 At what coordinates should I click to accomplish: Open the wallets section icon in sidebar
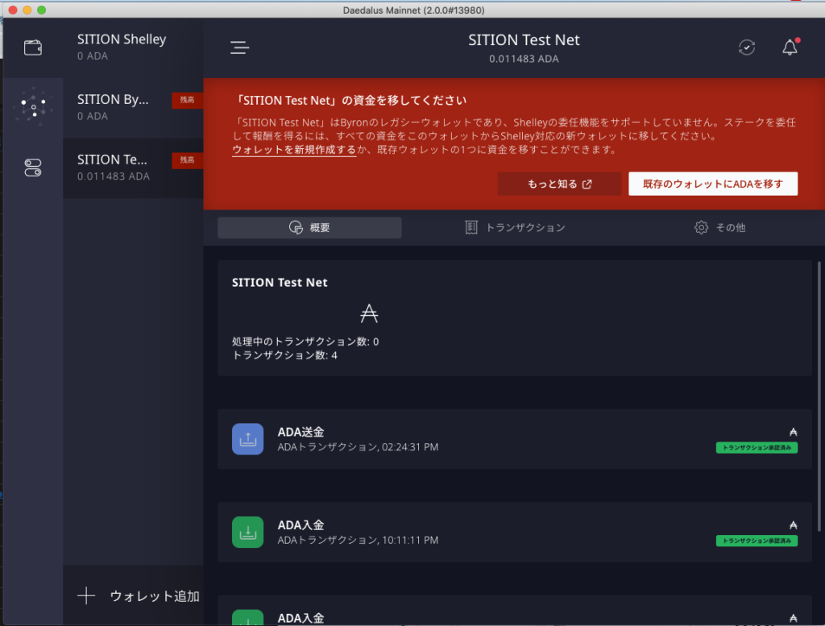(x=33, y=48)
